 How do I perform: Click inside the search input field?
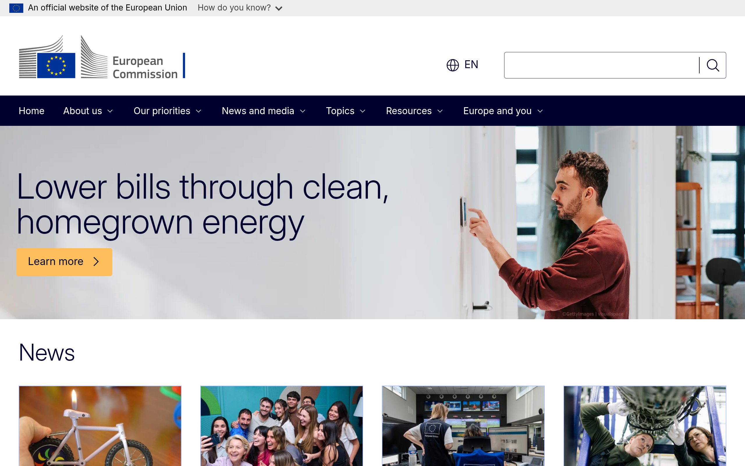600,65
